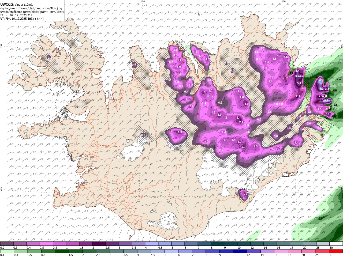Click the rain legend swatch between 20 and 25
This screenshot has width=343, height=257.
click(x=308, y=251)
